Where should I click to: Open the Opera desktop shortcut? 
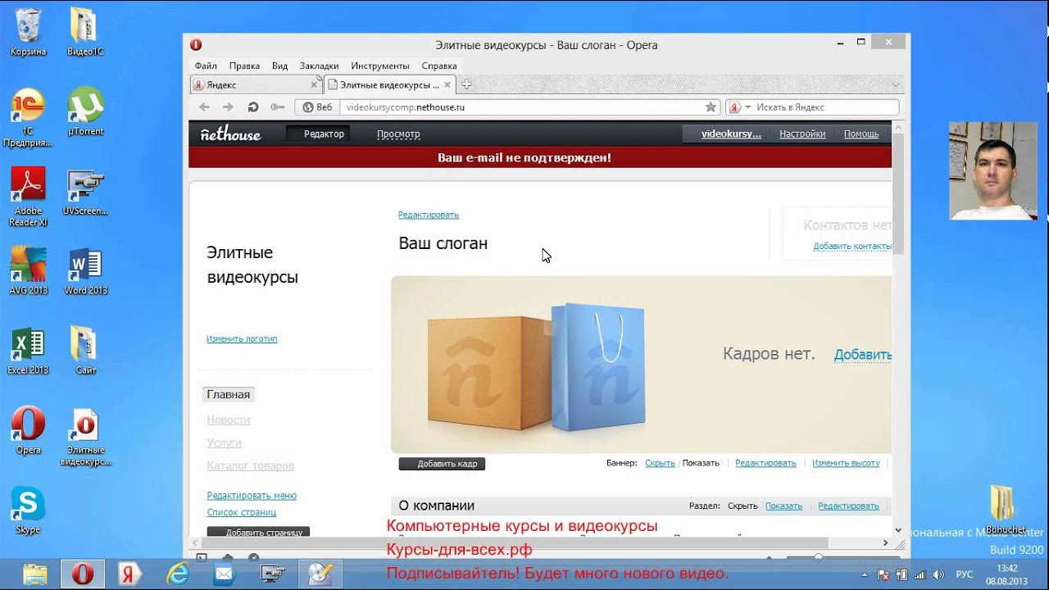29,431
